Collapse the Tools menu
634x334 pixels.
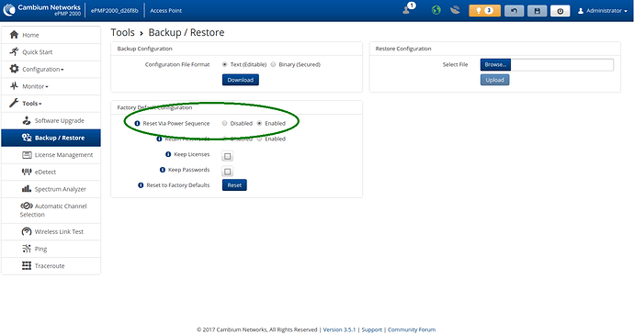(51, 104)
